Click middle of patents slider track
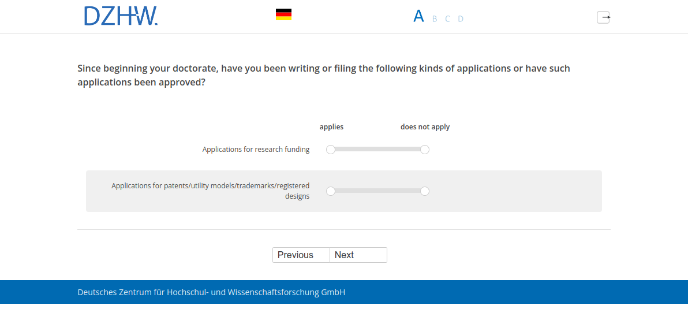The width and height of the screenshot is (688, 309). [x=377, y=191]
